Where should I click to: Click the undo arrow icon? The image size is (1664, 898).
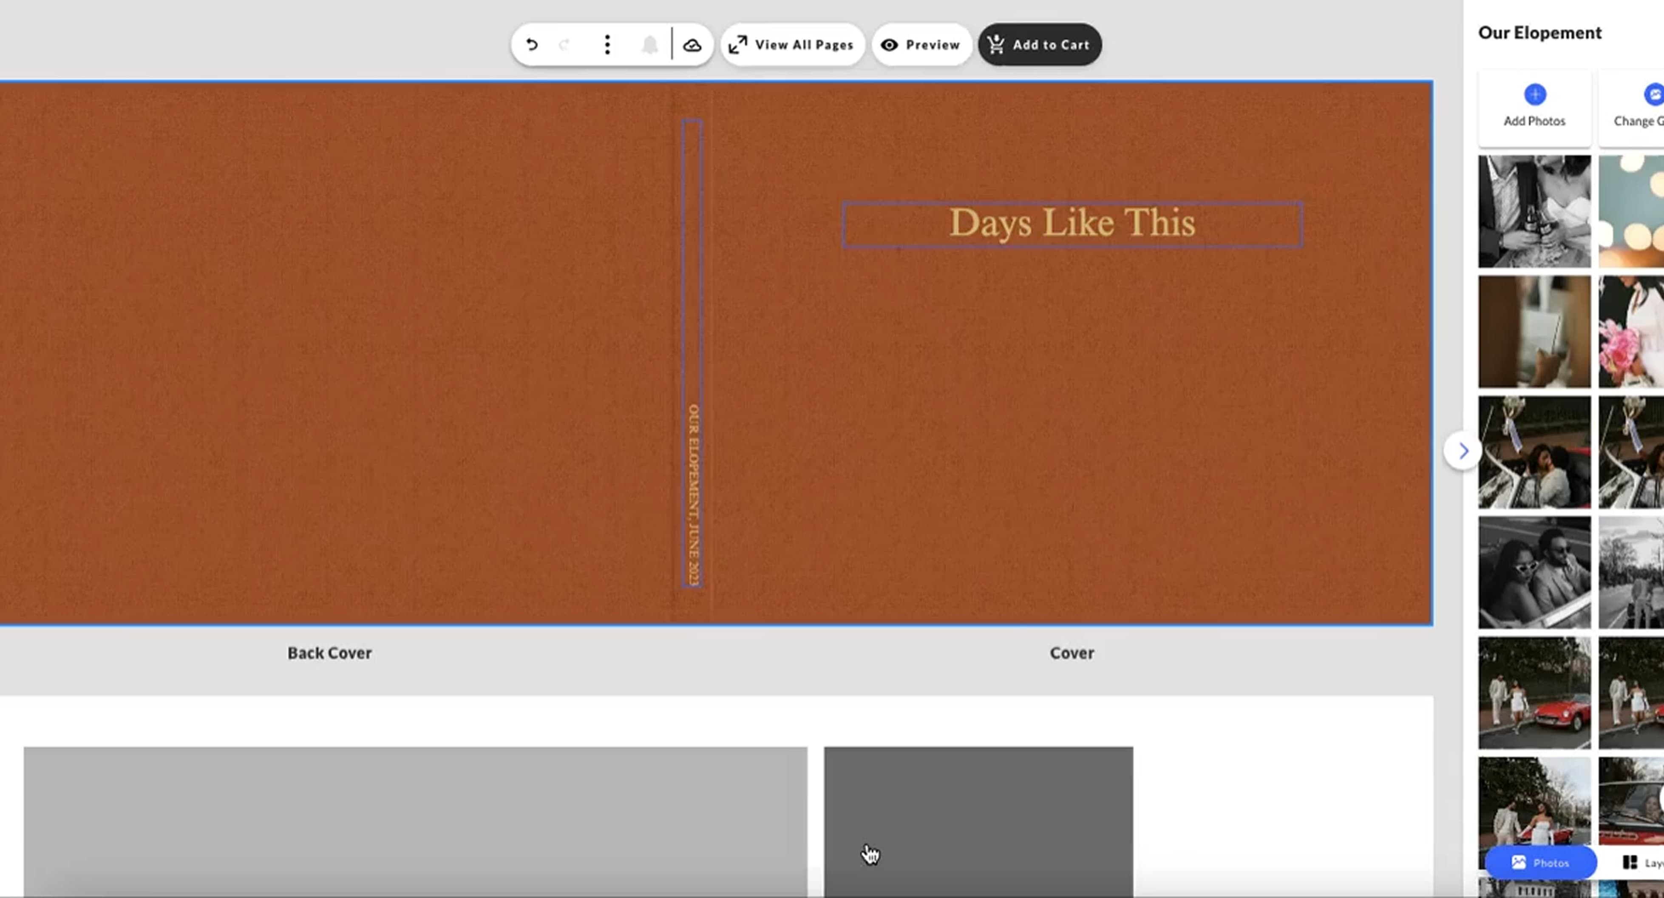pos(532,45)
